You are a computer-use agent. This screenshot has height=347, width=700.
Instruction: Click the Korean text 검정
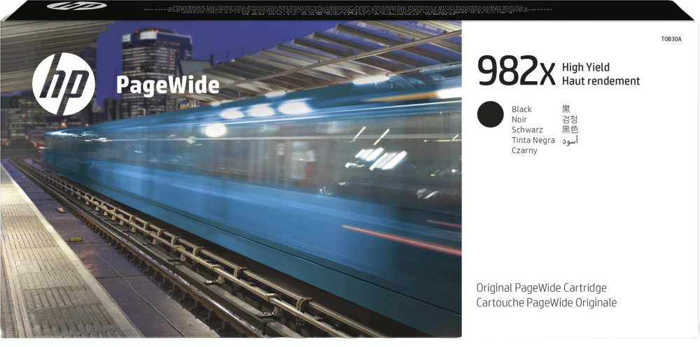click(x=570, y=120)
